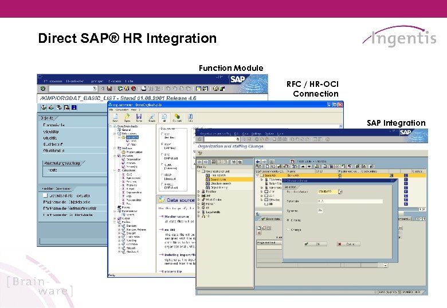Click the blue back arrow above the staffing table
The image size is (447, 308).
[x=258, y=161]
